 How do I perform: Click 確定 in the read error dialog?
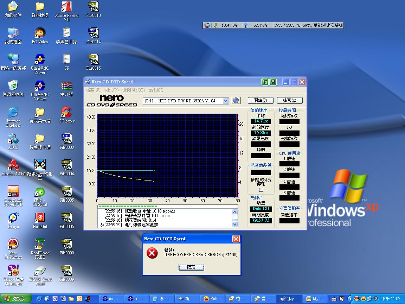click(191, 267)
